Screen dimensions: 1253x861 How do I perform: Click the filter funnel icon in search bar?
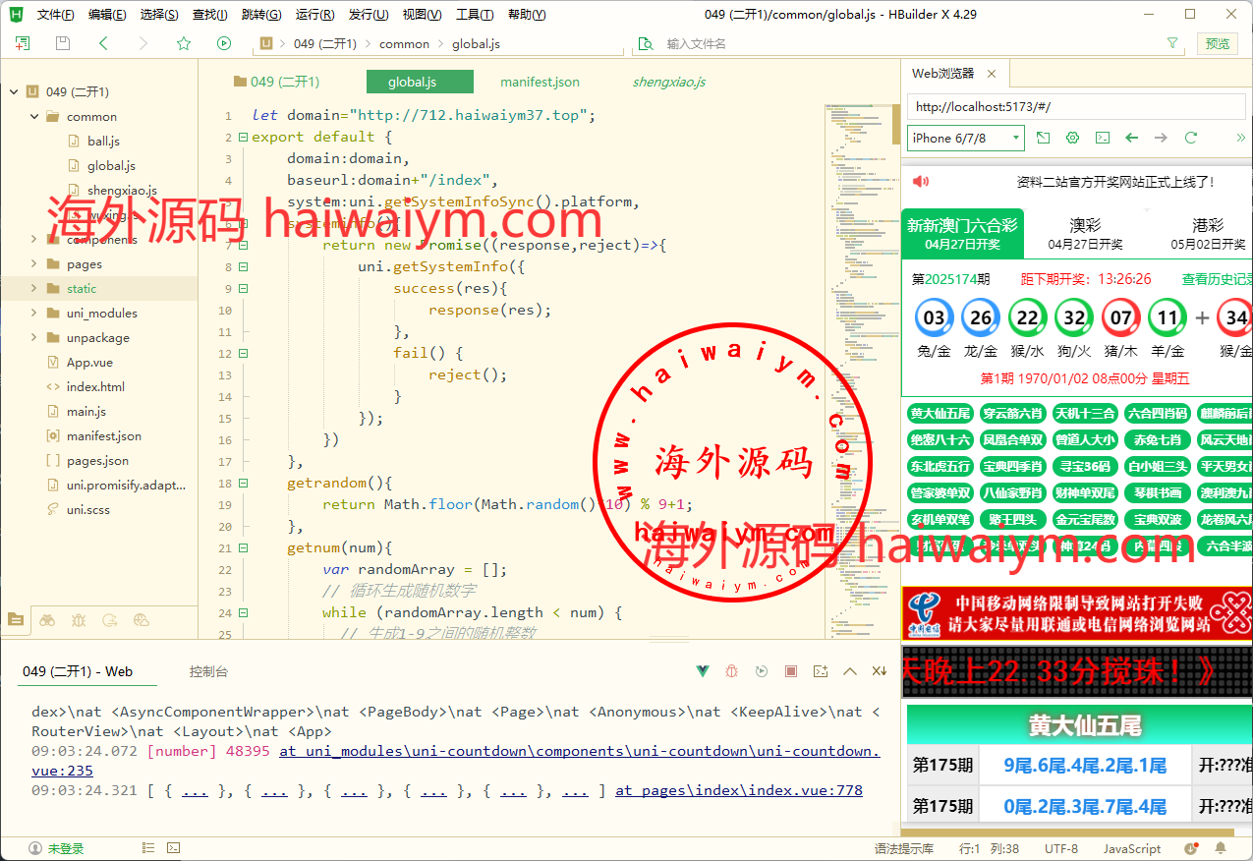coord(1171,43)
